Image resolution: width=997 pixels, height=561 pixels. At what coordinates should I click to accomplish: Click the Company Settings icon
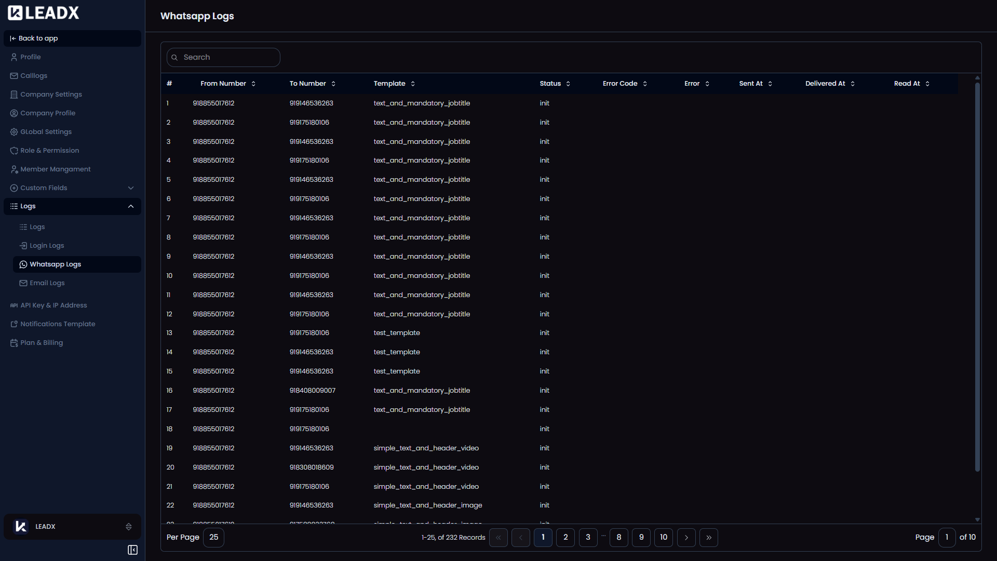click(14, 94)
